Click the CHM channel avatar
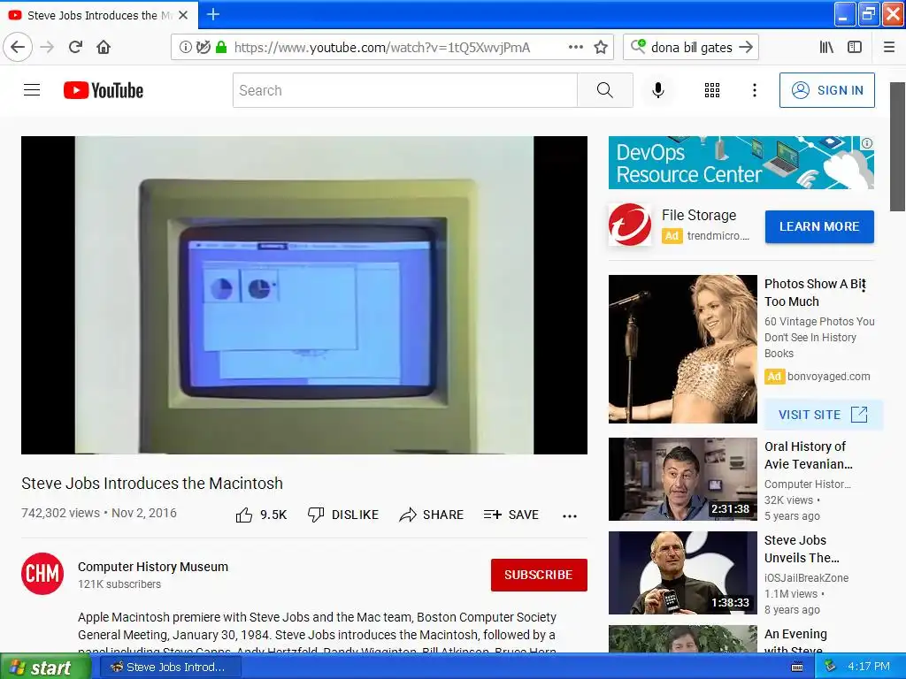The image size is (906, 679). (42, 573)
